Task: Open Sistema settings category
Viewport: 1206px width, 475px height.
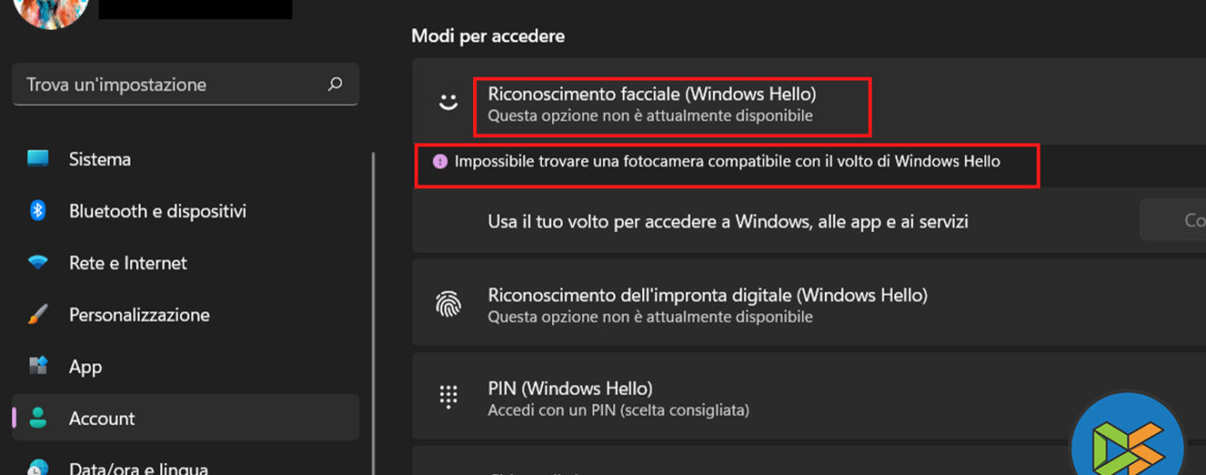Action: pyautogui.click(x=100, y=159)
